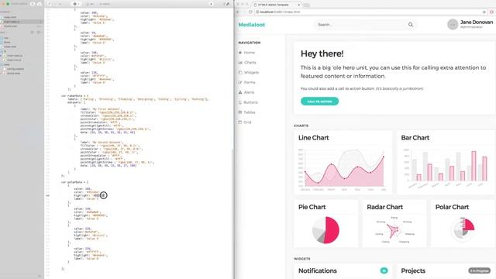This screenshot has height=279, width=496.
Task: Click the Pie Chart graphic
Action: click(325, 230)
